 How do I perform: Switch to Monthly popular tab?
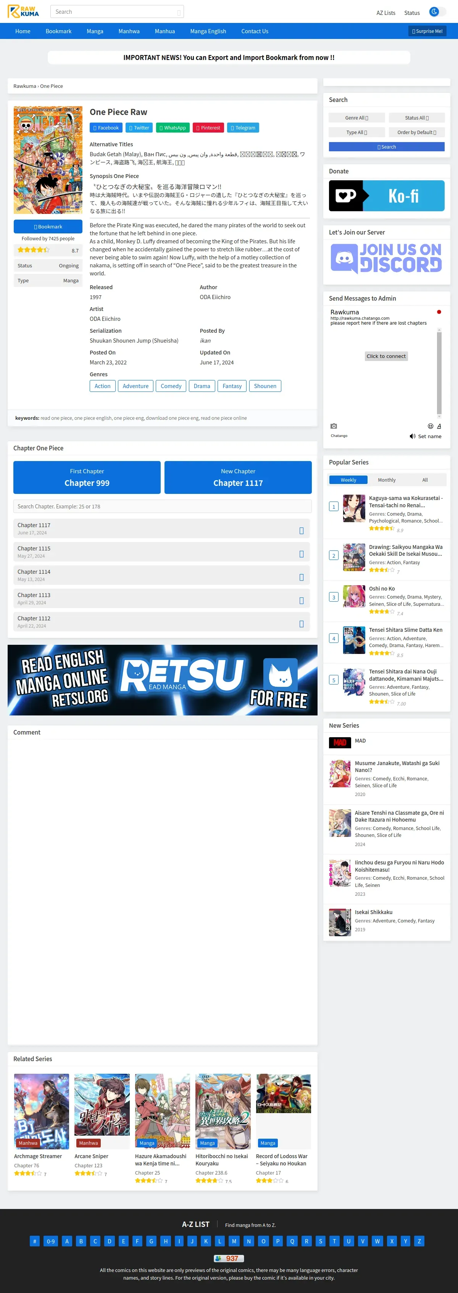pos(386,481)
